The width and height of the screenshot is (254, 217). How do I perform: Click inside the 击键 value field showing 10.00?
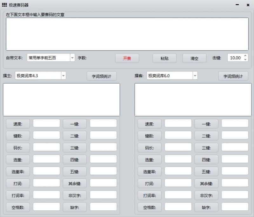(x=235, y=58)
